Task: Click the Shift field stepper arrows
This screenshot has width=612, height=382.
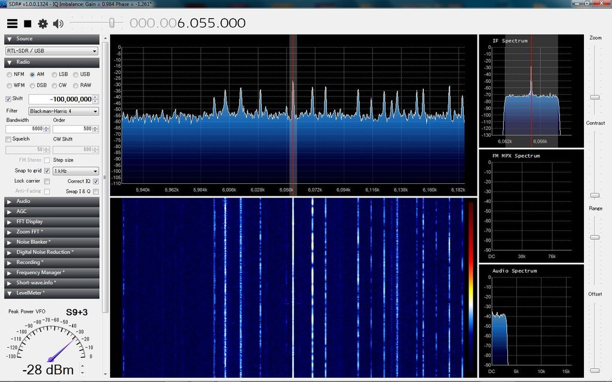Action: pos(96,99)
